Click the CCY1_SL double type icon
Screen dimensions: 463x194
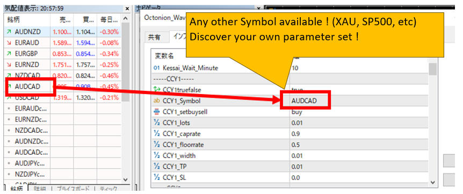[x=156, y=177]
